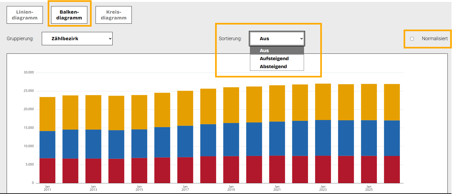Click the Jan 2015 x-axis label

(x=139, y=188)
